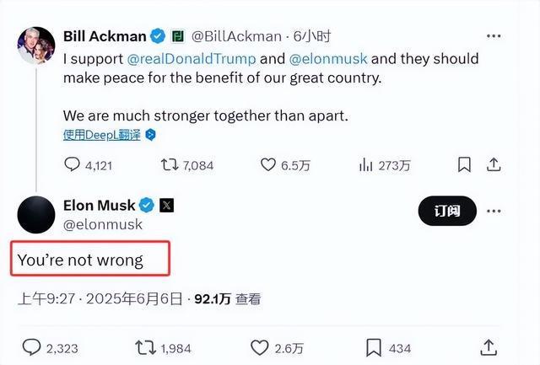Viewport: 540px width, 365px height.
Task: Like Bill Ackman's tweet
Action: click(x=268, y=165)
